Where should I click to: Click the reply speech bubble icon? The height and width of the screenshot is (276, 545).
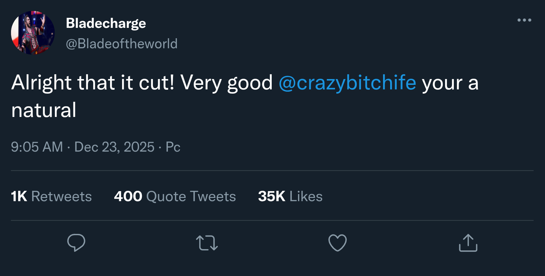click(76, 243)
